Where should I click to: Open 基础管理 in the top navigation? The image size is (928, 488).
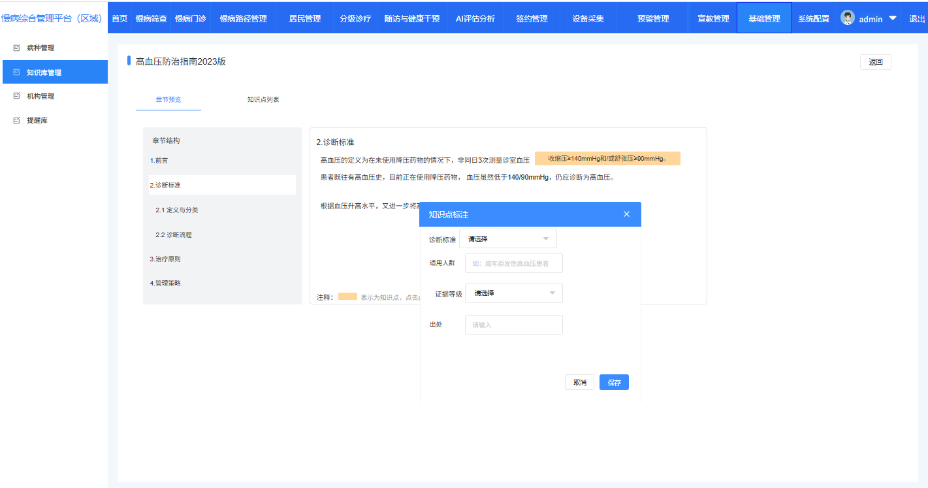(763, 18)
